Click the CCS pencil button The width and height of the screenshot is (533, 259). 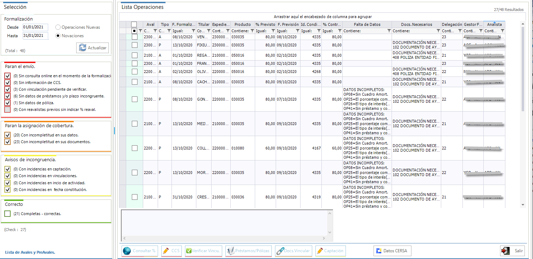172,251
